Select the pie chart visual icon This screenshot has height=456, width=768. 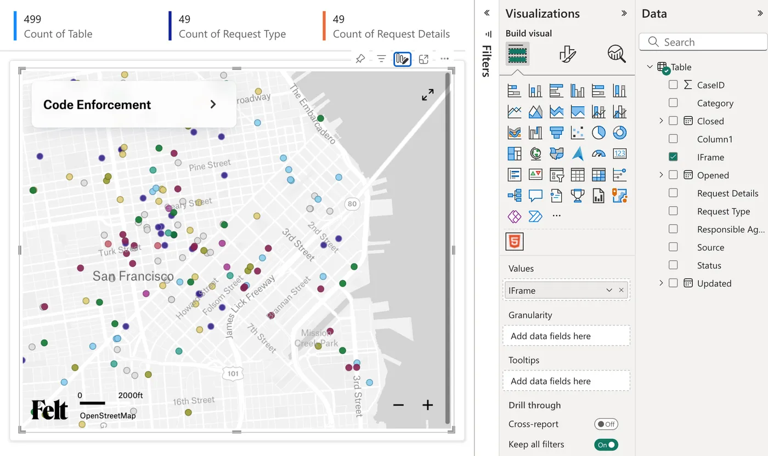tap(598, 133)
